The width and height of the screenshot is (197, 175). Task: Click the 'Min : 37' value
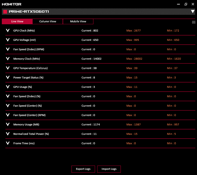[x=172, y=68]
